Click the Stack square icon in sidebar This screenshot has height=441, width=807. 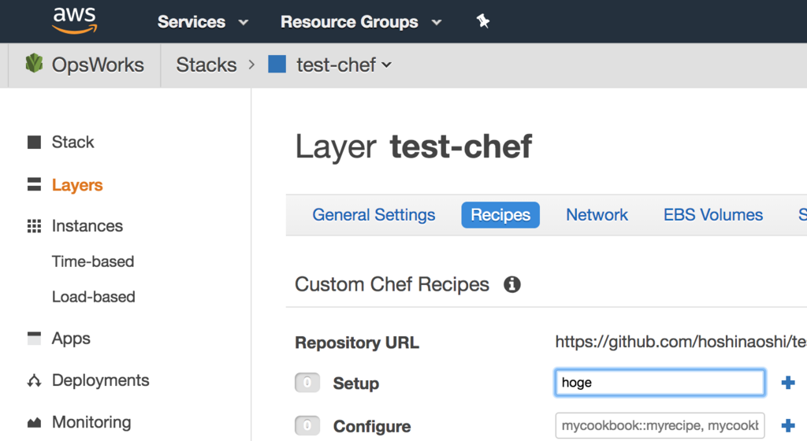34,143
